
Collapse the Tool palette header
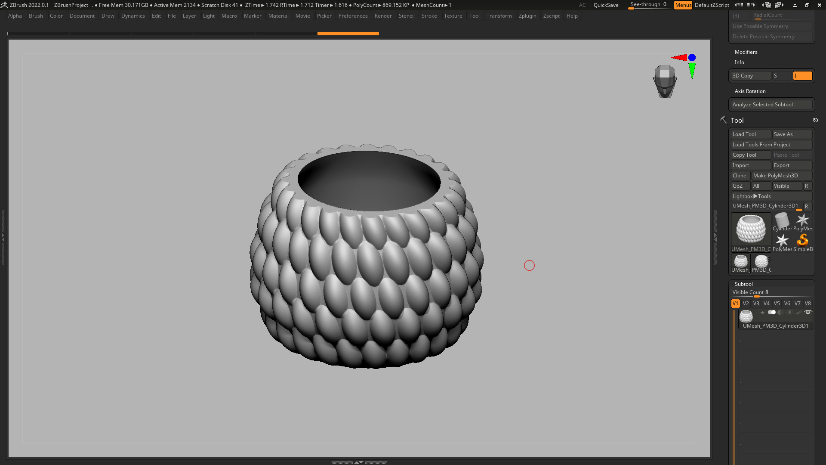[x=737, y=121]
